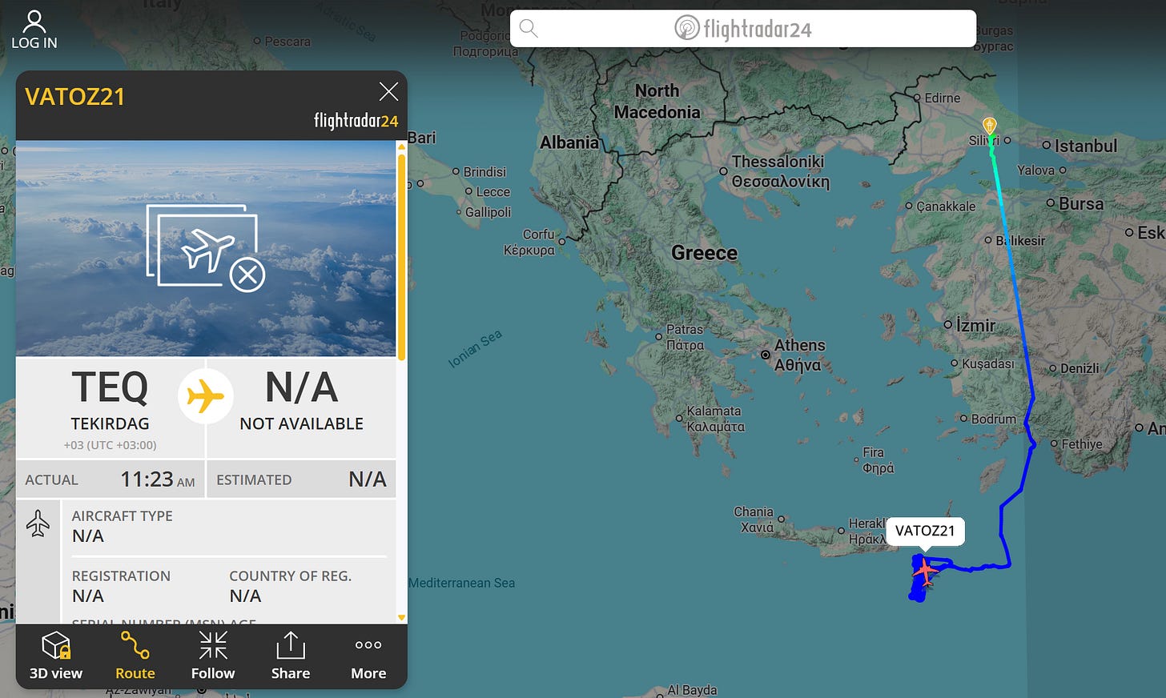Click the Yalova label on map

tap(1035, 170)
